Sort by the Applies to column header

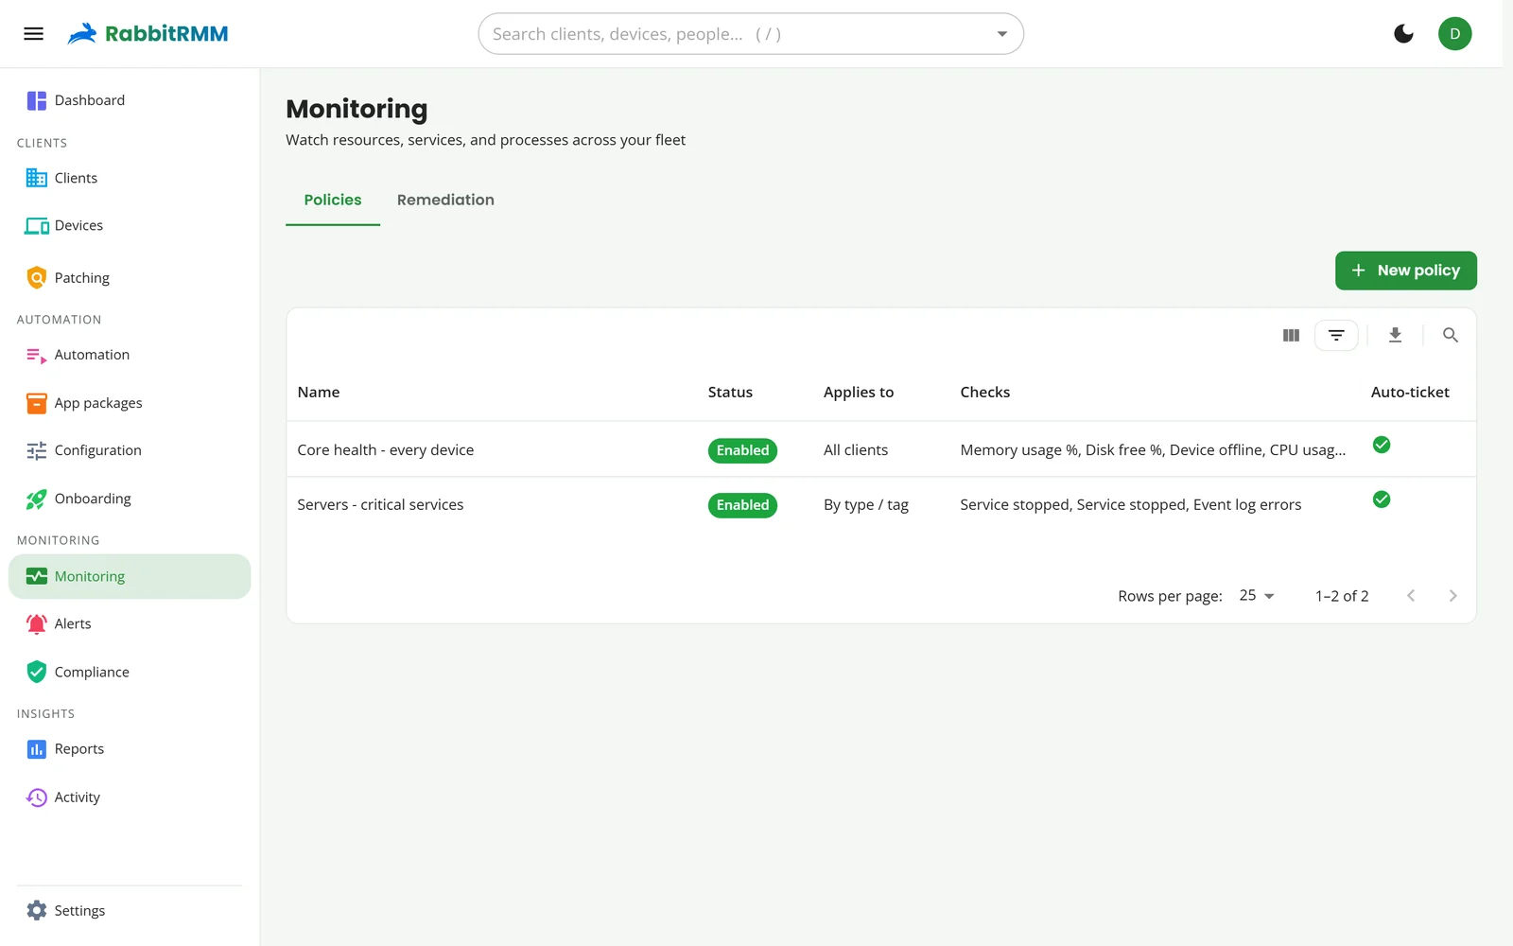[x=859, y=392]
